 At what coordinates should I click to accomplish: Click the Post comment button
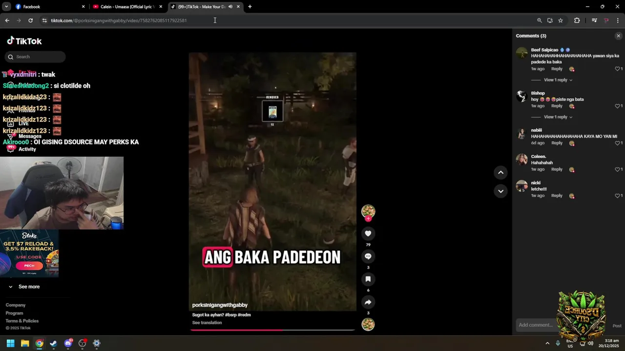click(617, 326)
